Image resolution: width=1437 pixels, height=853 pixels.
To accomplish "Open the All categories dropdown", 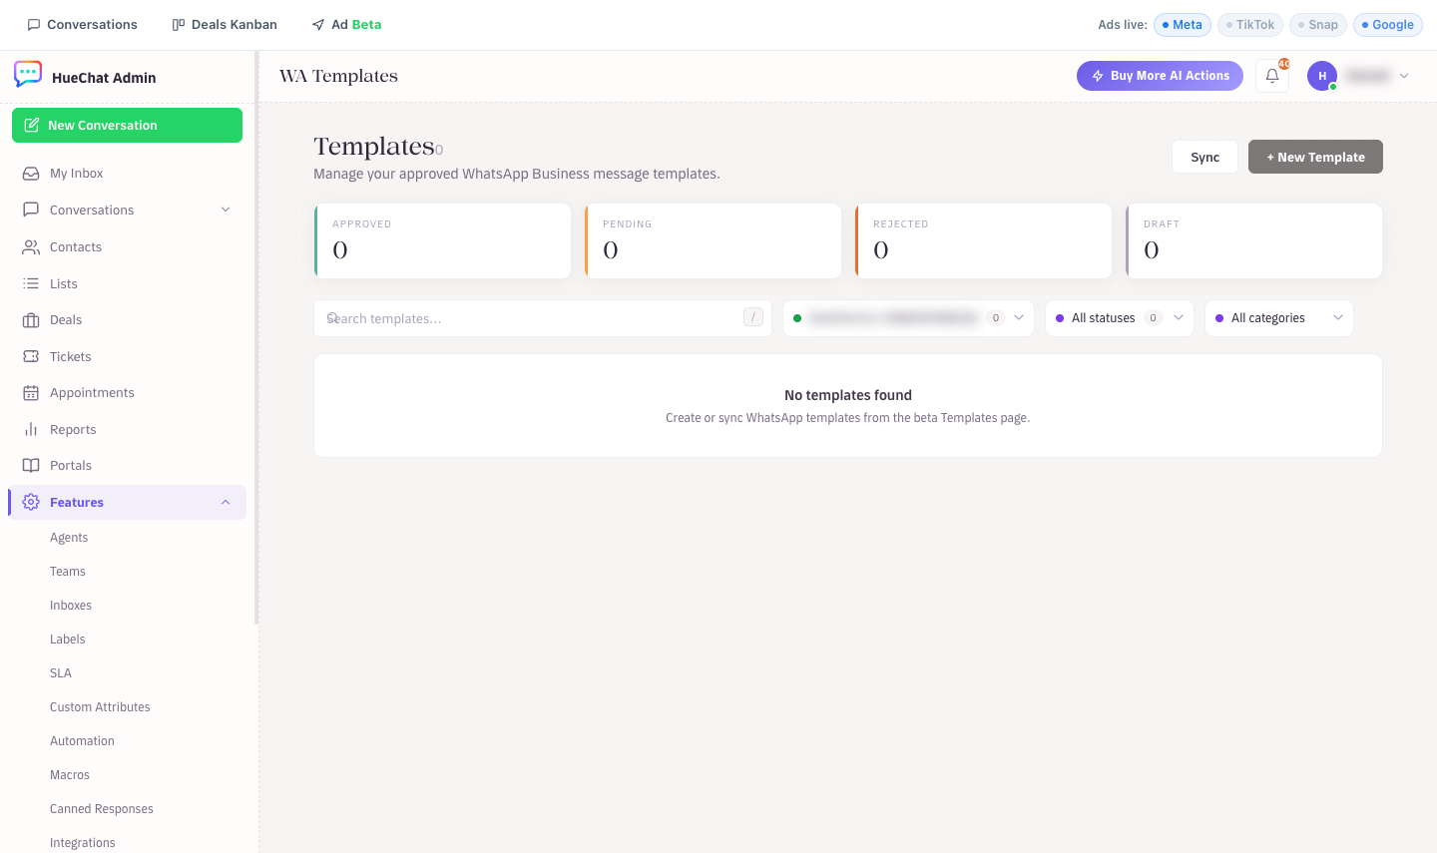I will [1279, 318].
